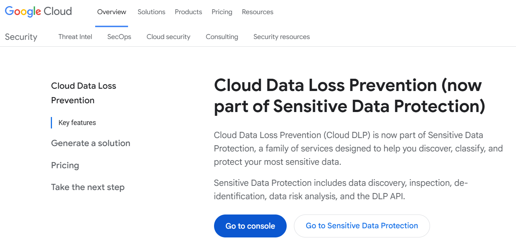
Task: Switch to the SecOps tab
Action: (119, 37)
